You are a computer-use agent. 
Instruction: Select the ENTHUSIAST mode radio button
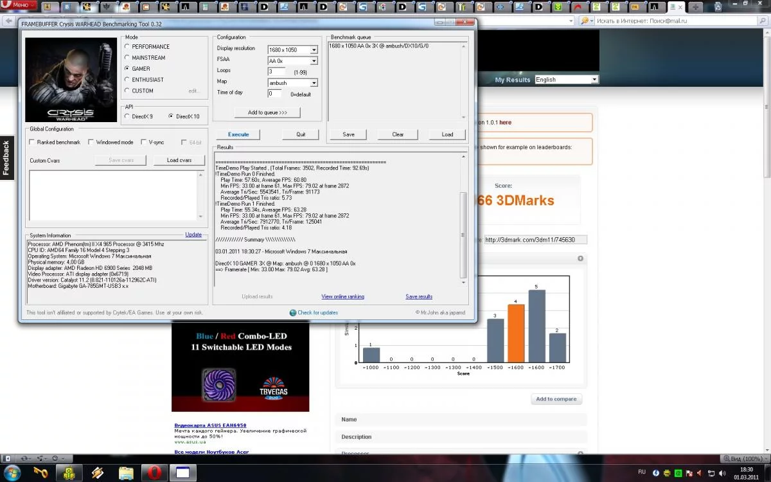[127, 80]
